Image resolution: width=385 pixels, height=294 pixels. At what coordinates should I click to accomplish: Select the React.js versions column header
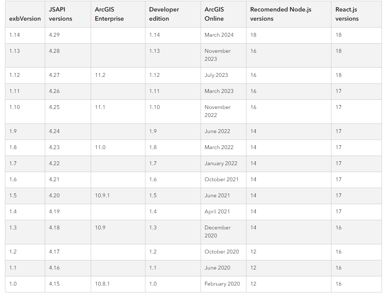347,14
